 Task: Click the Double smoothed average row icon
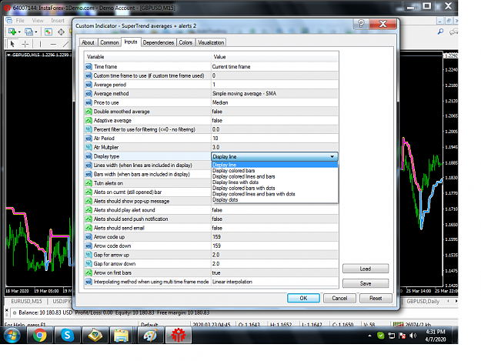[x=89, y=112]
